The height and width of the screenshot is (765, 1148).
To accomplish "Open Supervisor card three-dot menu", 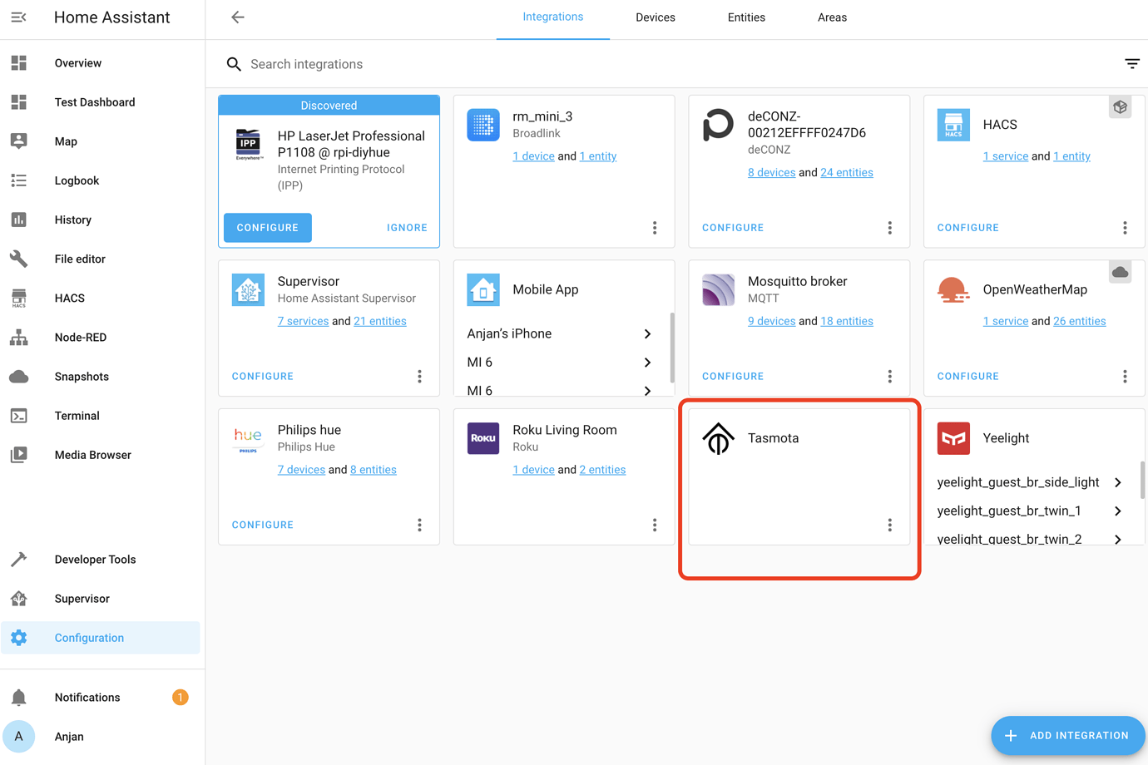I will 420,377.
